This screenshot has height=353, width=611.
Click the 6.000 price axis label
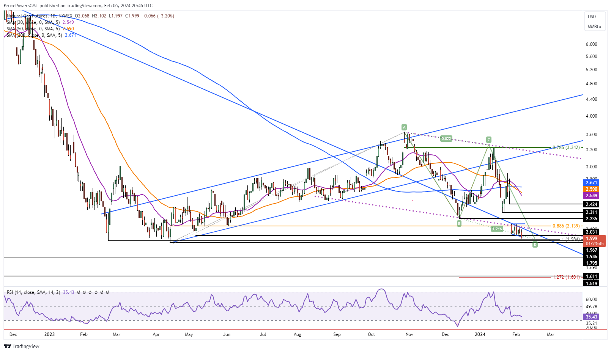pyautogui.click(x=591, y=44)
